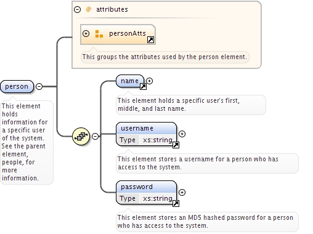This screenshot has width=313, height=234.
Task: Click the @ attributes symbol
Action: tap(89, 9)
